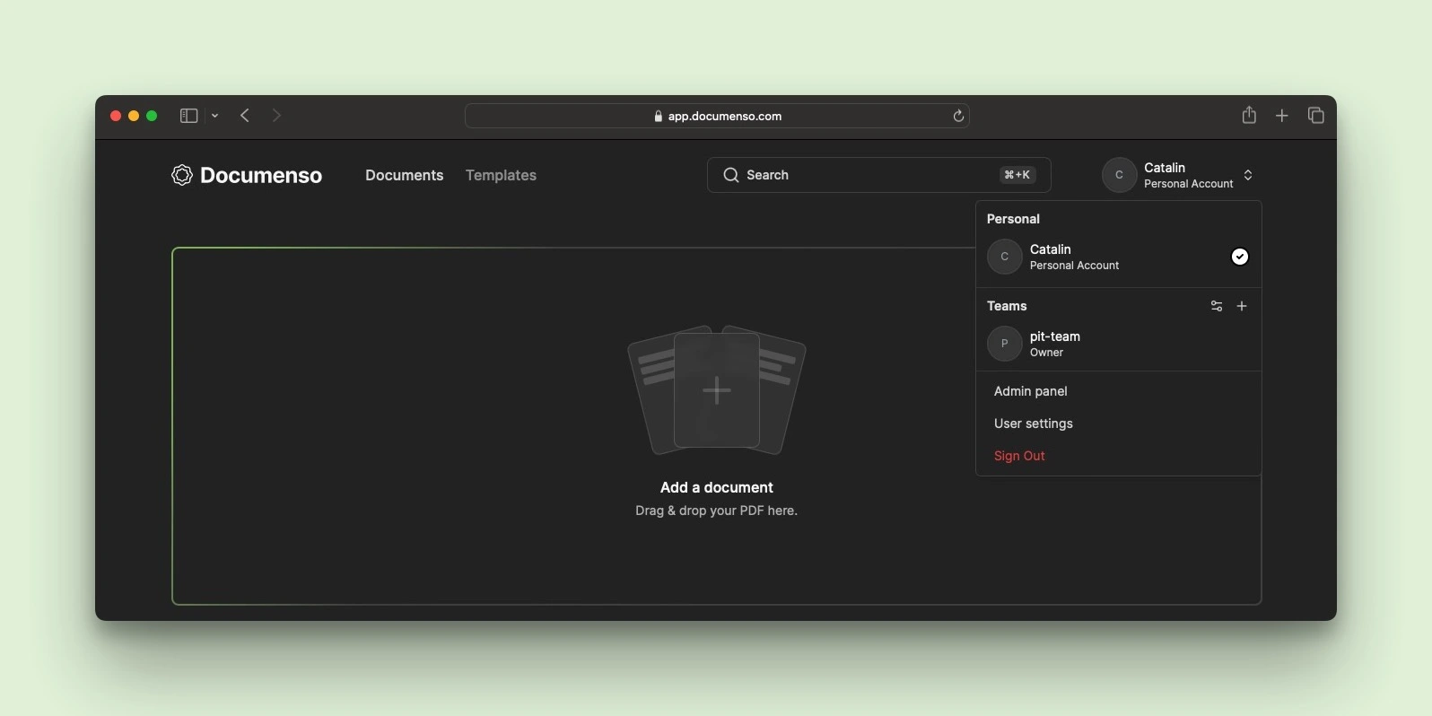
Task: Click the C avatar in header
Action: point(1119,175)
